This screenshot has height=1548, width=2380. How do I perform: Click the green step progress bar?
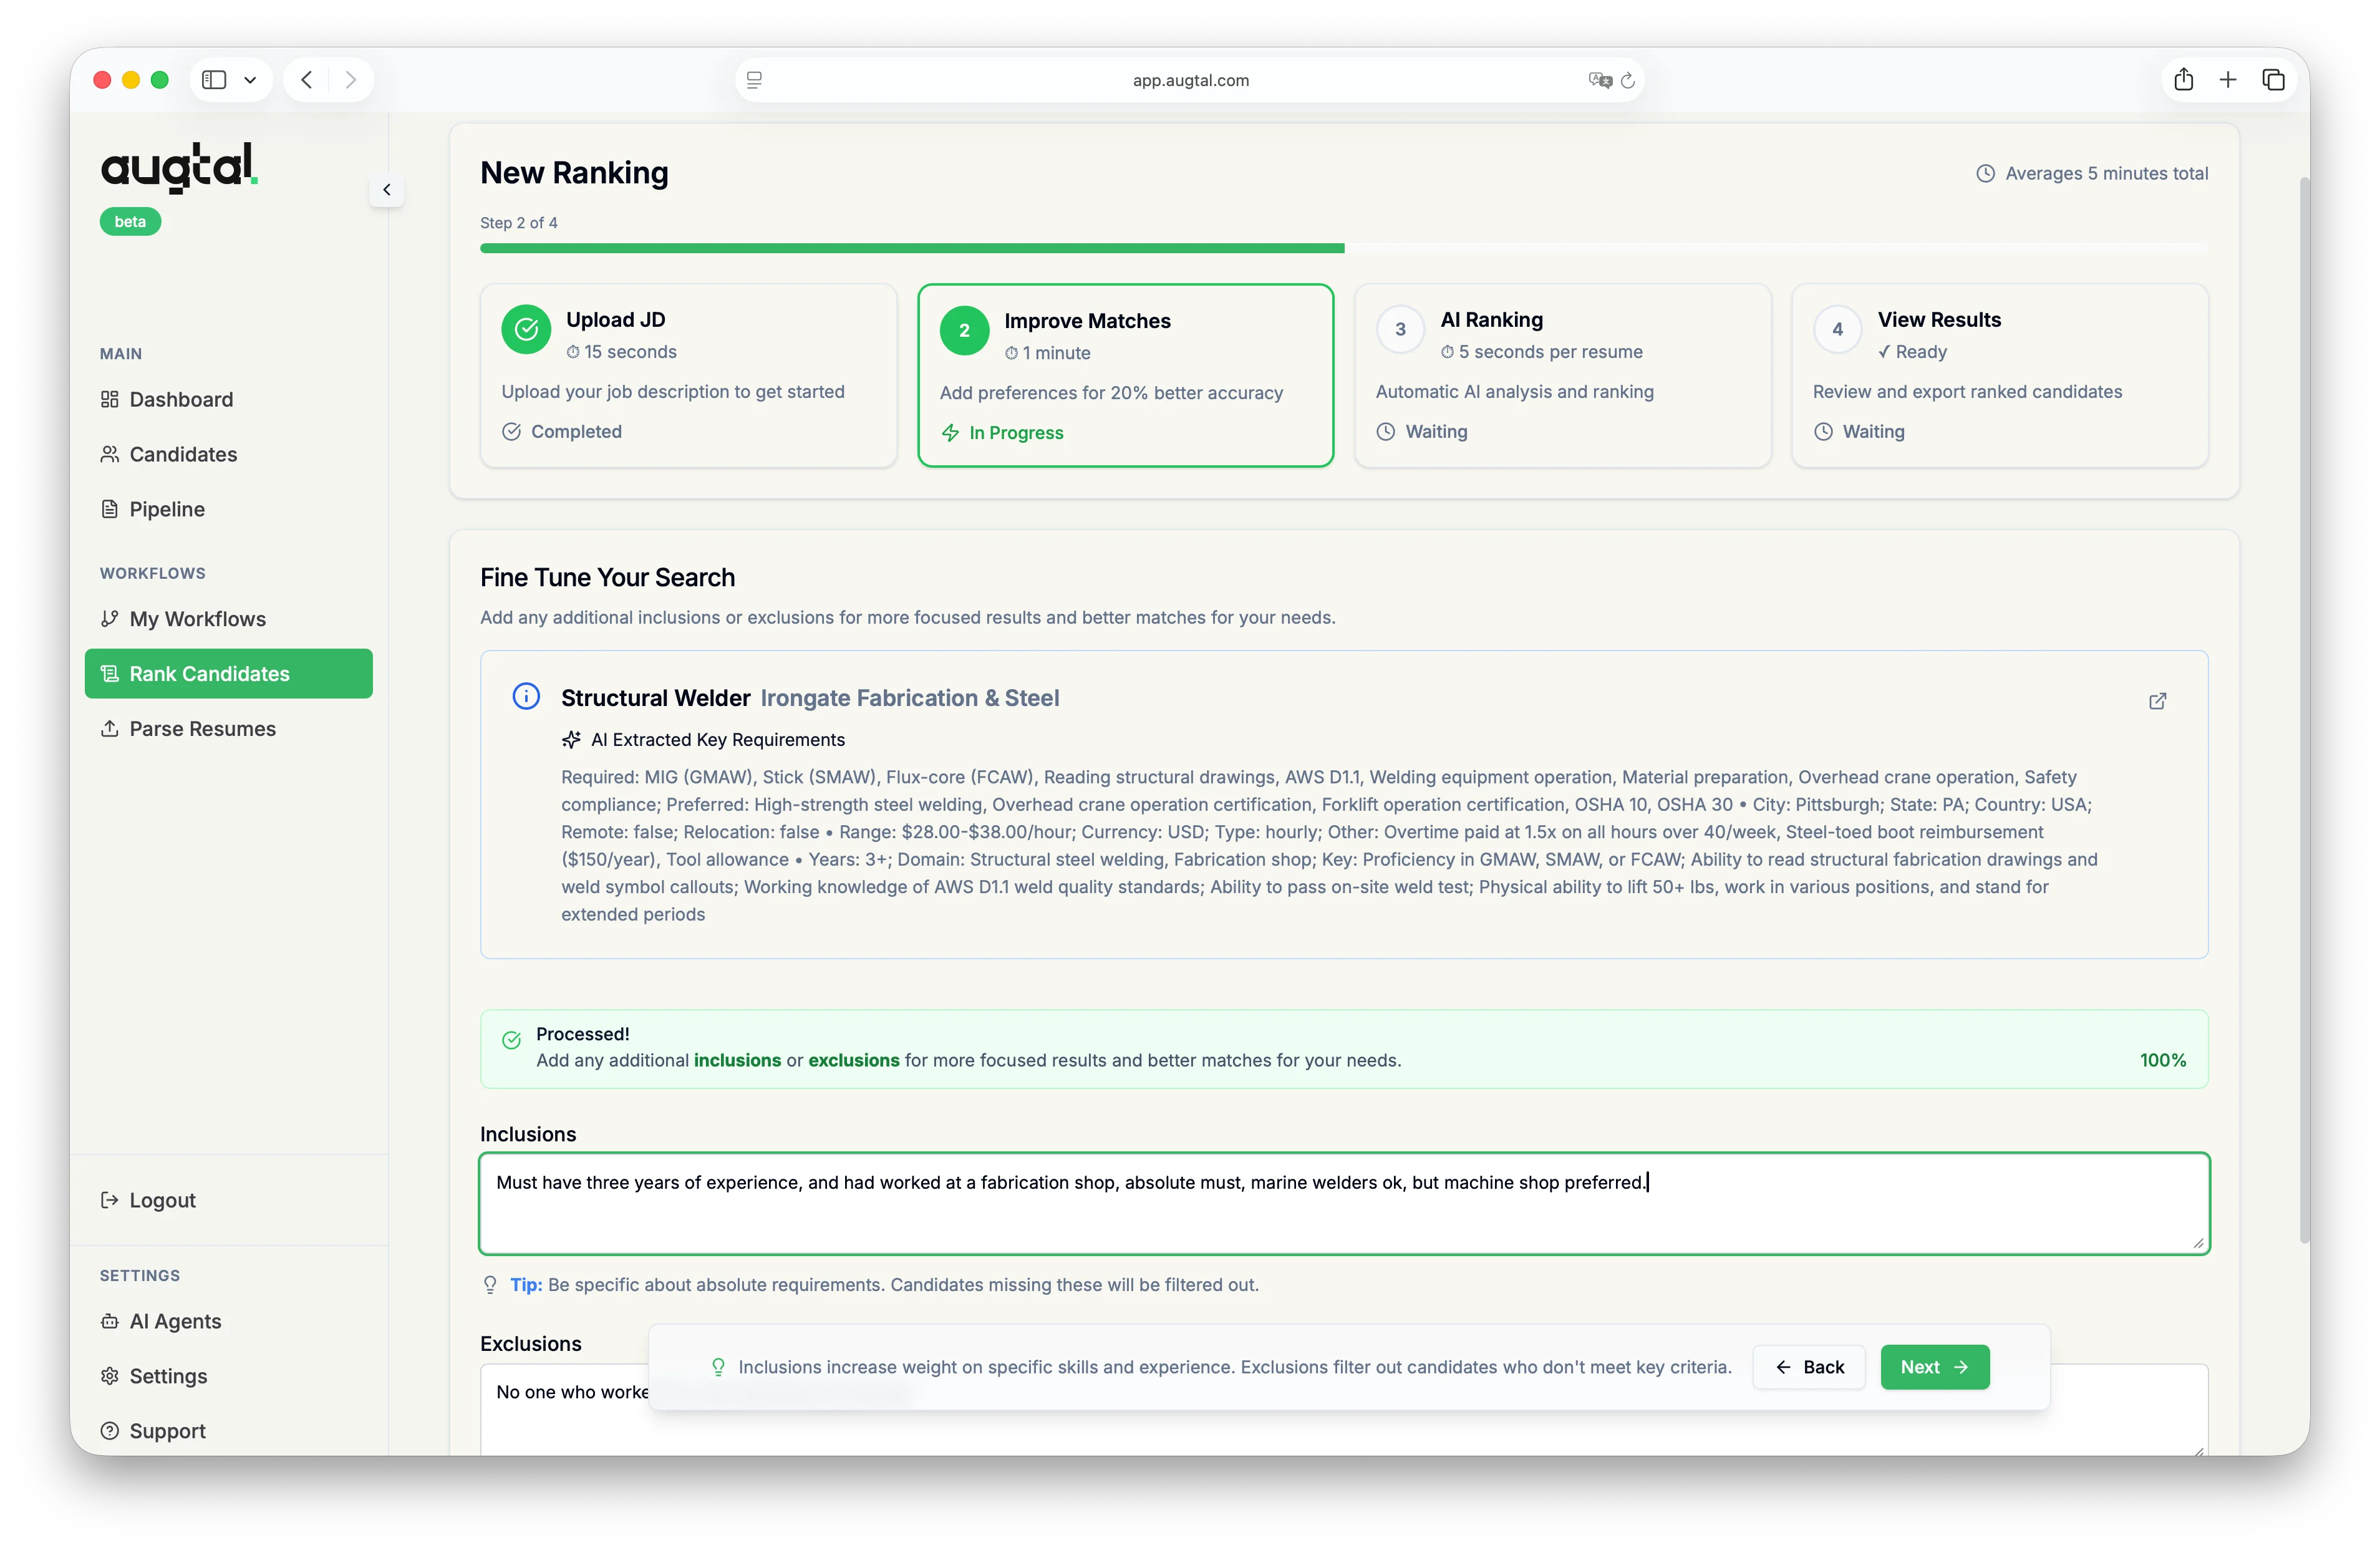pyautogui.click(x=910, y=248)
